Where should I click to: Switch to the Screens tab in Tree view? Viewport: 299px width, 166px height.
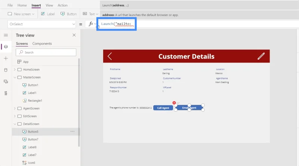(x=22, y=44)
